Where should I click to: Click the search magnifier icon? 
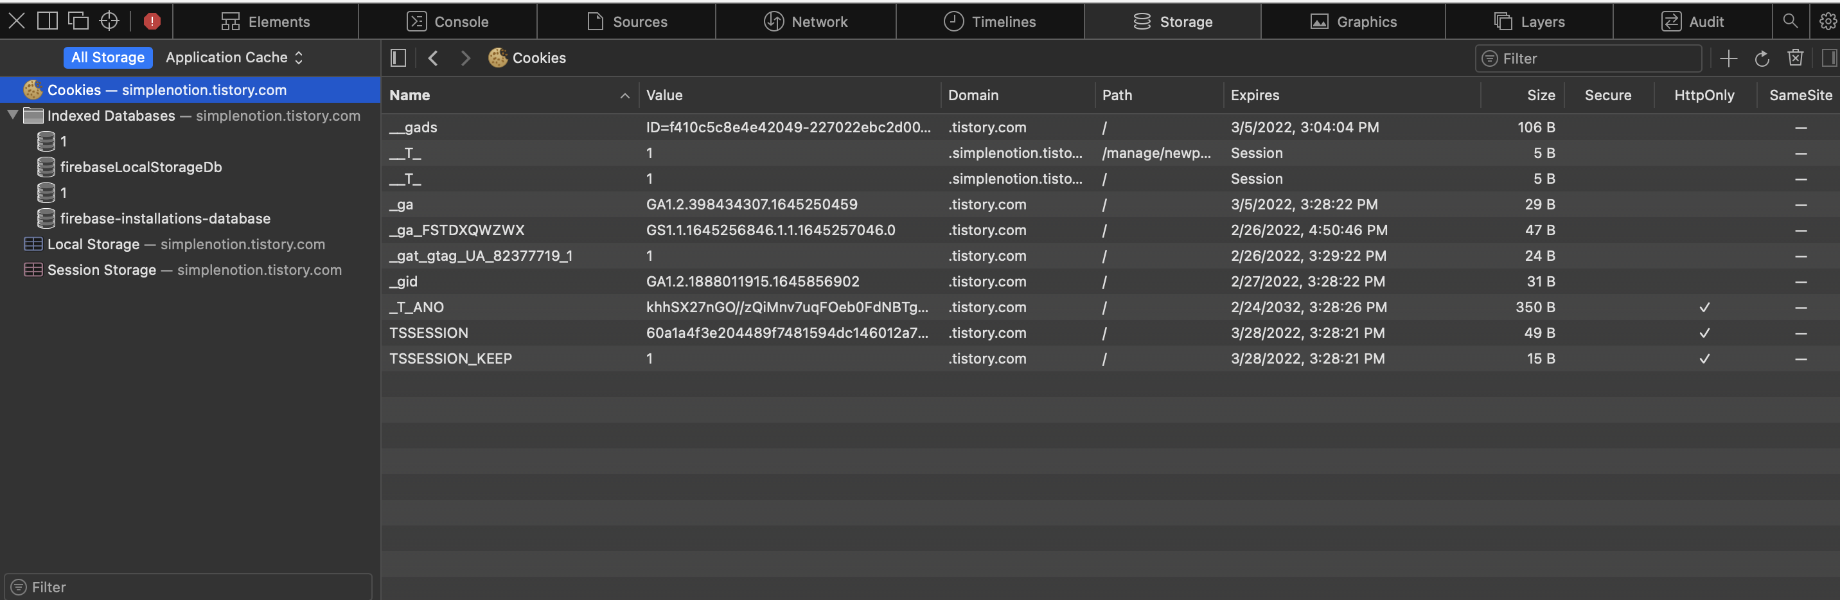1790,21
